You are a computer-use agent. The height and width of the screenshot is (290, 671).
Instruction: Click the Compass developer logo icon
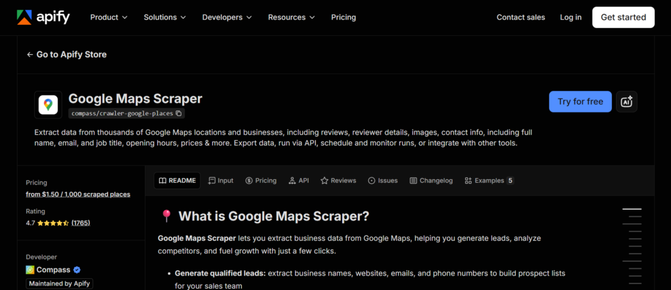pyautogui.click(x=30, y=270)
